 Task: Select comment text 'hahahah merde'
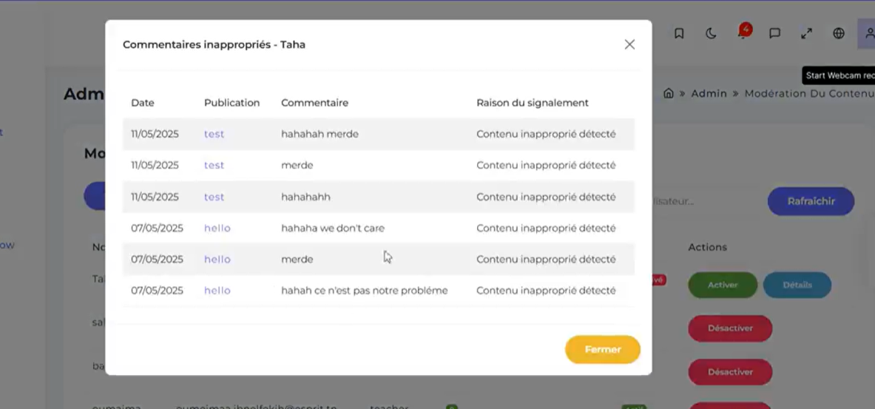(x=320, y=134)
